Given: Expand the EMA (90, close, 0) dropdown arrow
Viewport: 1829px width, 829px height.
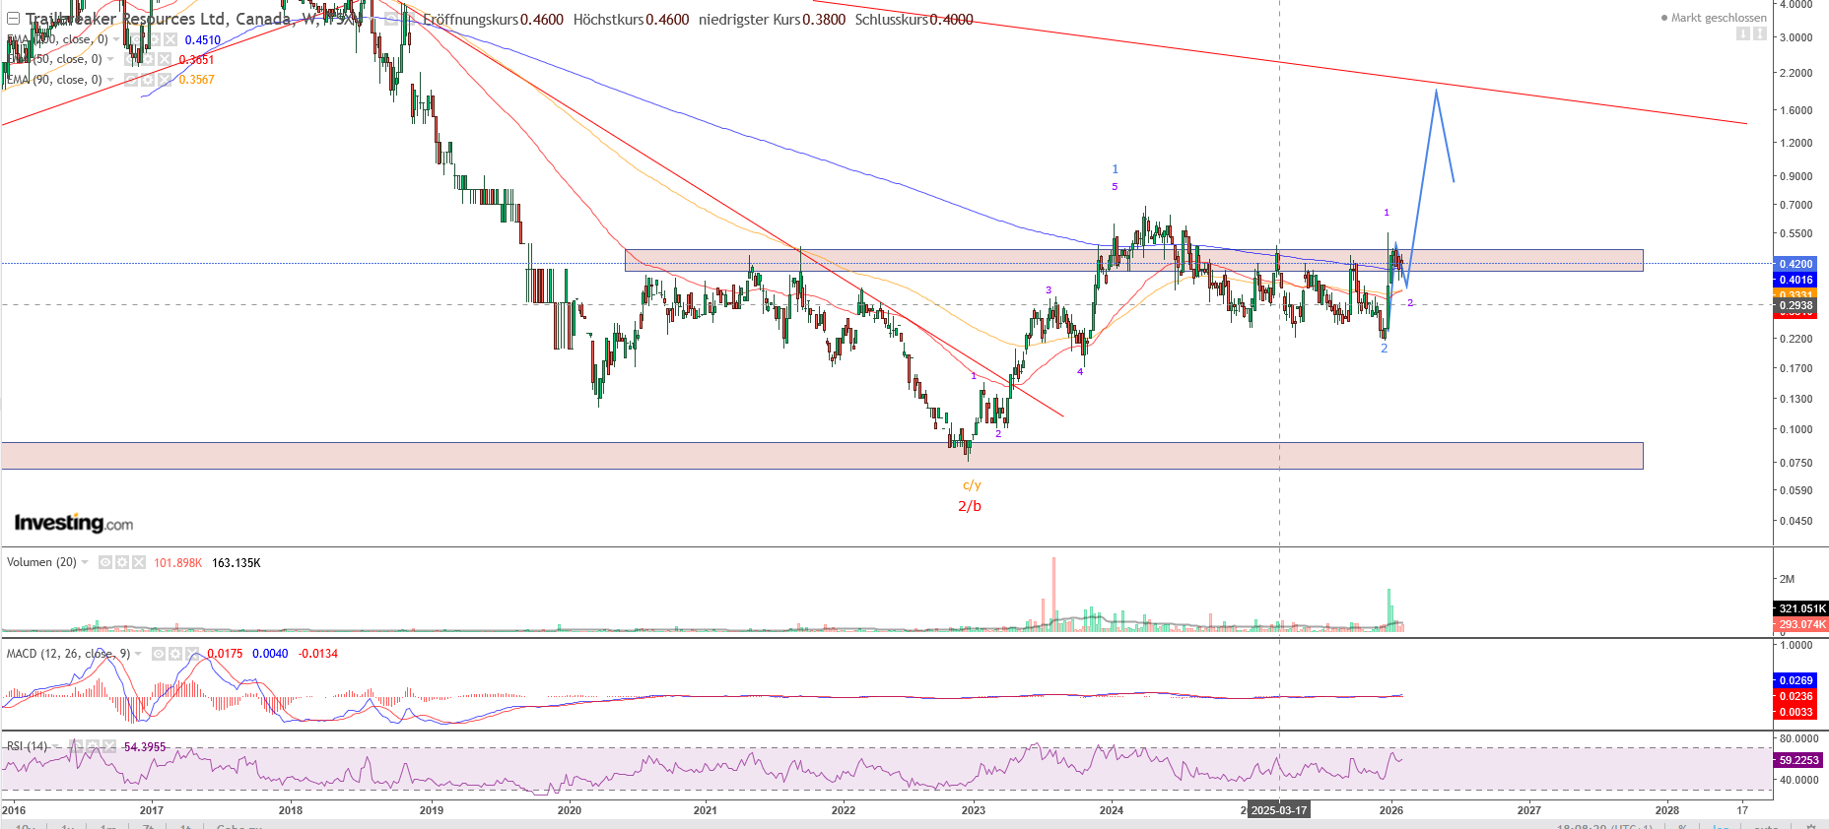Looking at the screenshot, I should click(x=110, y=80).
